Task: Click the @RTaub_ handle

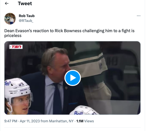Action: (x=26, y=21)
